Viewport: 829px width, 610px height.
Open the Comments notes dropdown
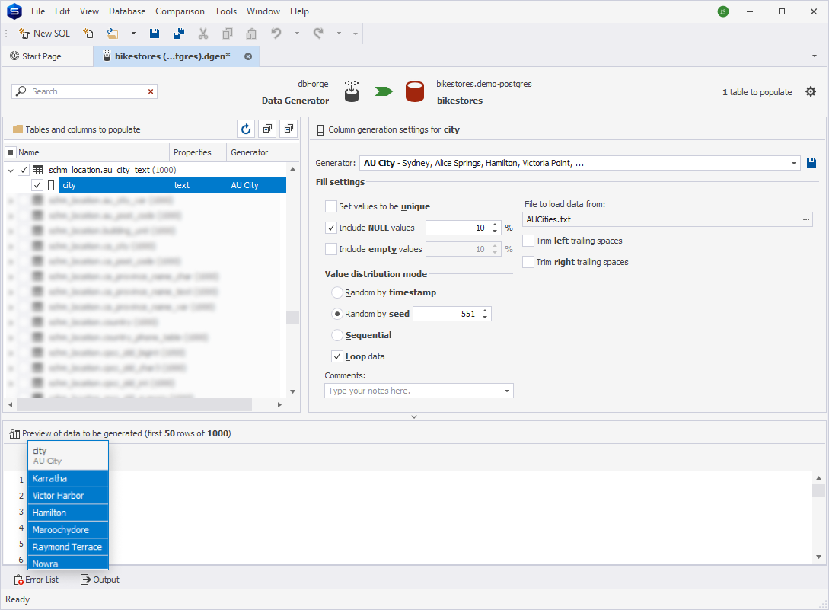click(x=506, y=391)
